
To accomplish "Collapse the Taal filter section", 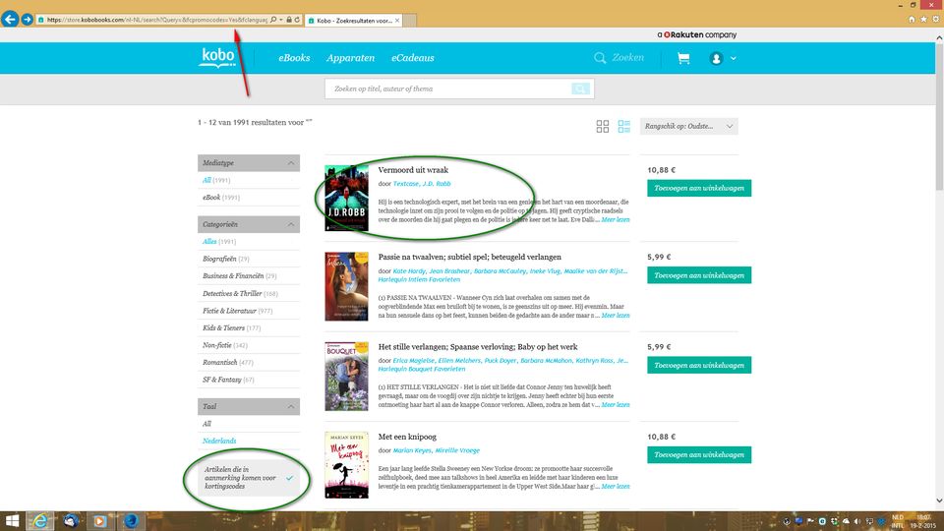I will [291, 406].
